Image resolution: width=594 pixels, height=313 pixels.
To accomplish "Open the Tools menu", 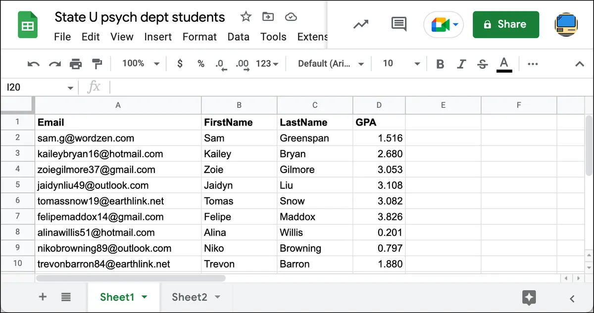I will (273, 37).
